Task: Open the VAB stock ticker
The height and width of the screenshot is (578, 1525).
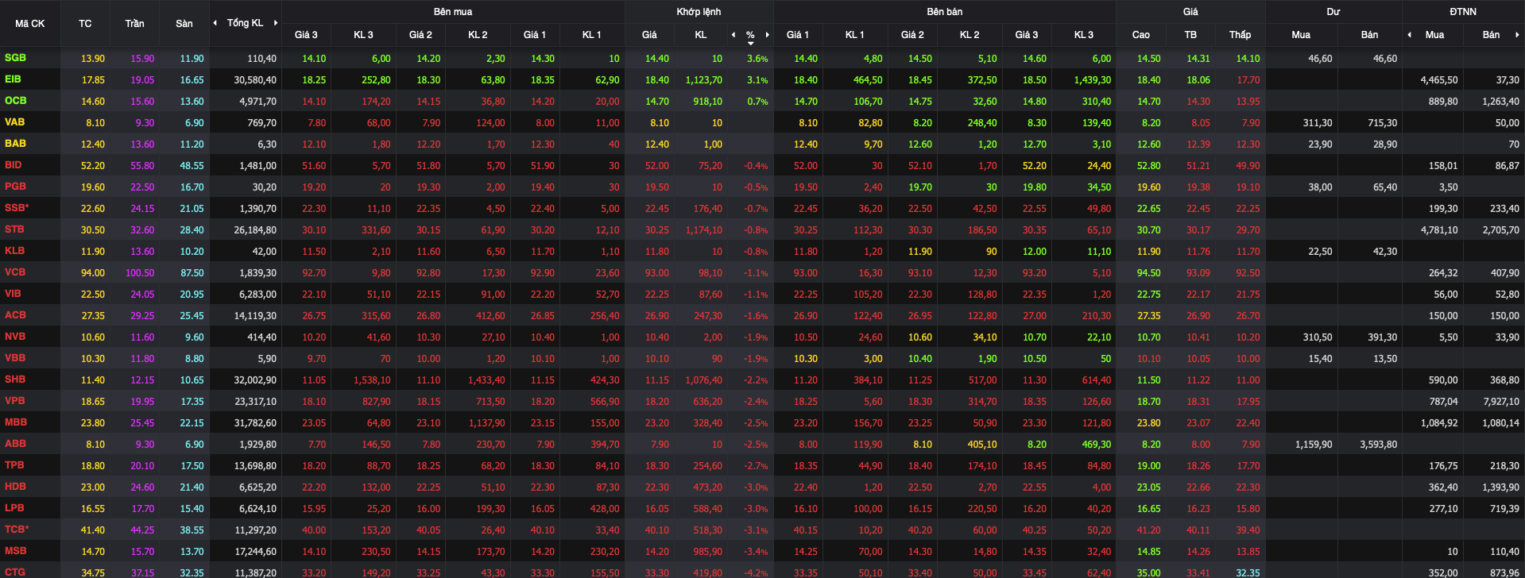Action: 14,122
